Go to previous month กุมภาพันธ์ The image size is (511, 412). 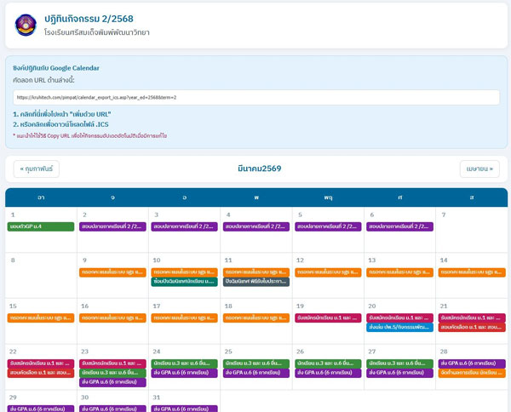pos(37,169)
